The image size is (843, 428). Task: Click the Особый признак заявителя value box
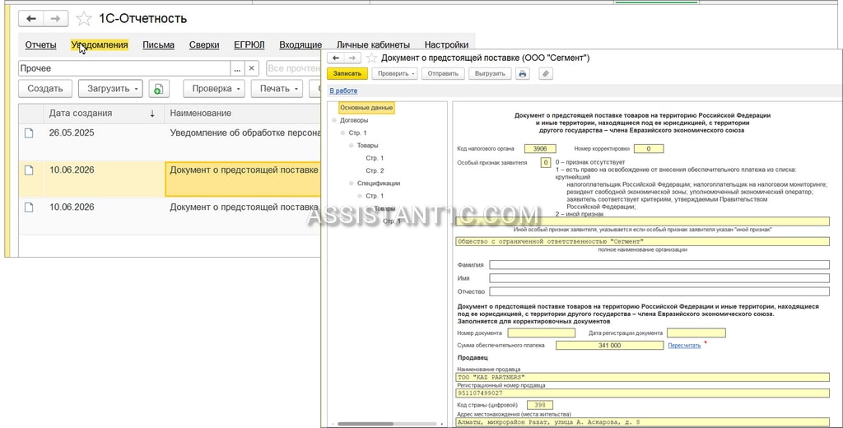546,162
